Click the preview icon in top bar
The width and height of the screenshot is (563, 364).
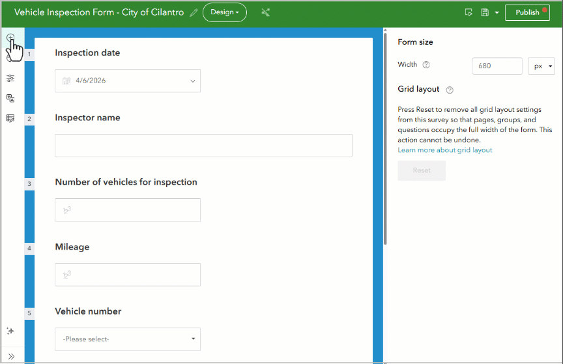tap(469, 12)
